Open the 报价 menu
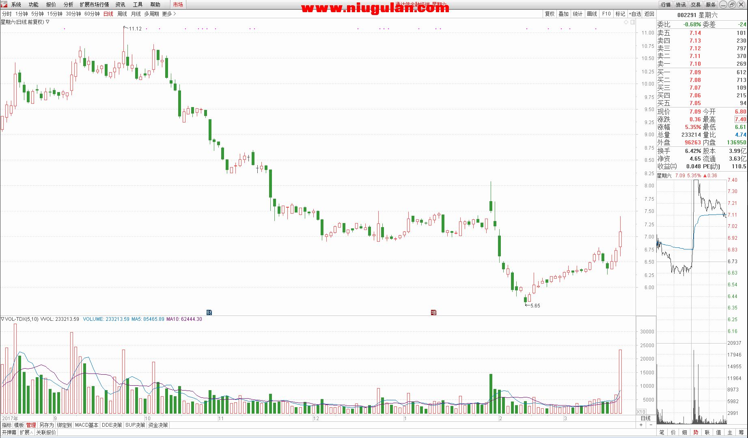This screenshot has width=748, height=438. tap(51, 4)
